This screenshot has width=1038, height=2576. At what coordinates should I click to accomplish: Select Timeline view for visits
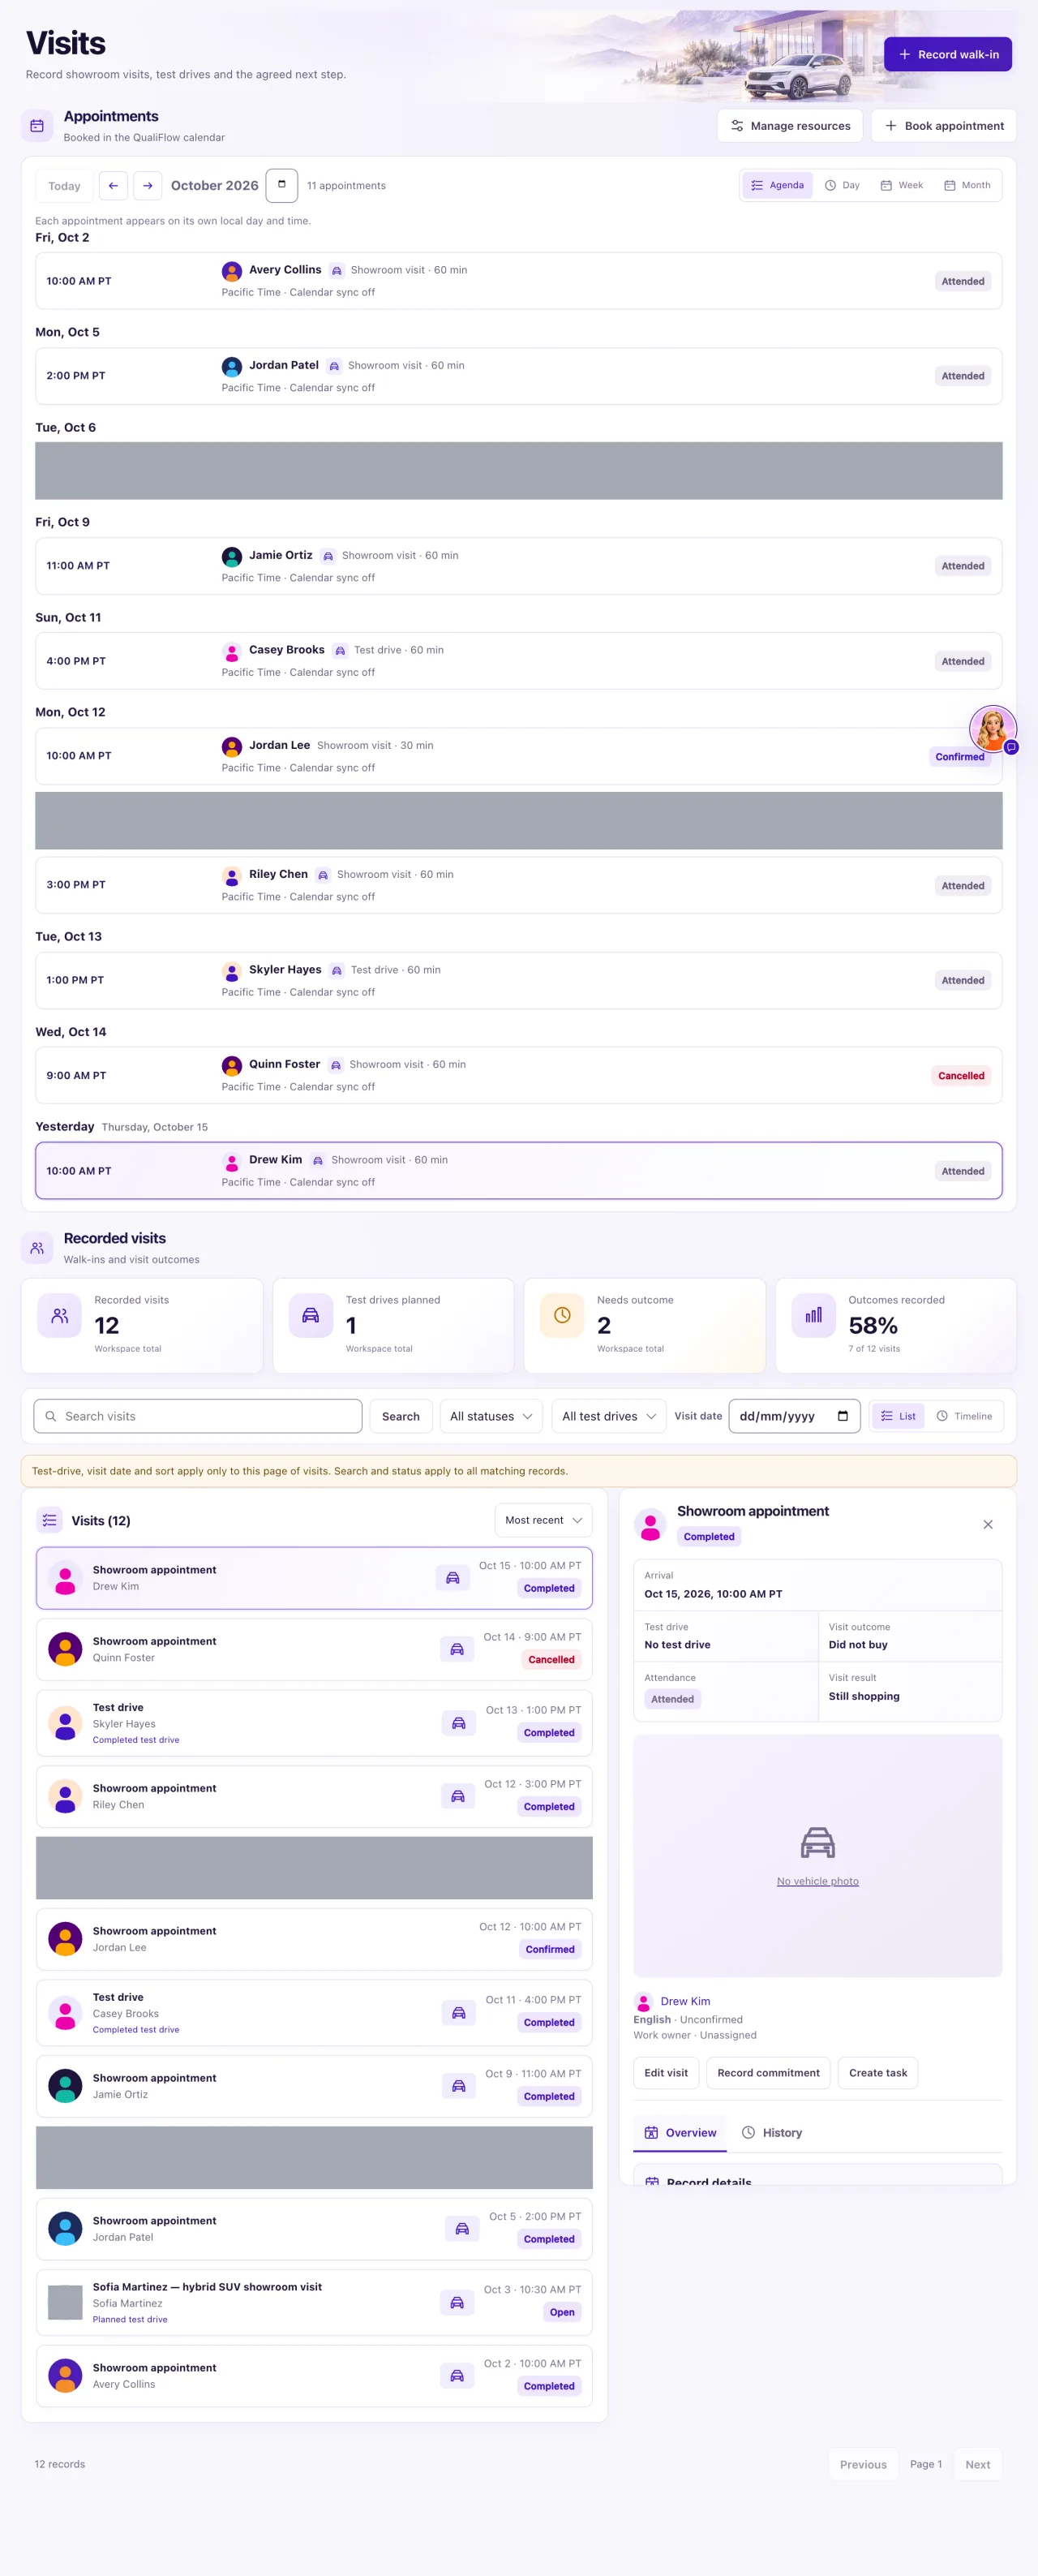[964, 1416]
